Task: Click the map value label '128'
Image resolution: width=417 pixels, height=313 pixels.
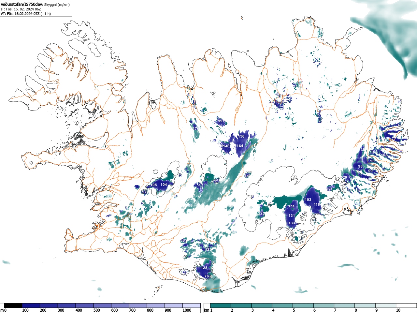Action: pos(204,268)
